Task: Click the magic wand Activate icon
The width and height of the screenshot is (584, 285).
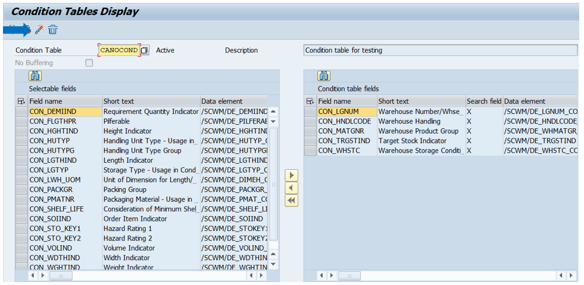Action: coord(39,30)
